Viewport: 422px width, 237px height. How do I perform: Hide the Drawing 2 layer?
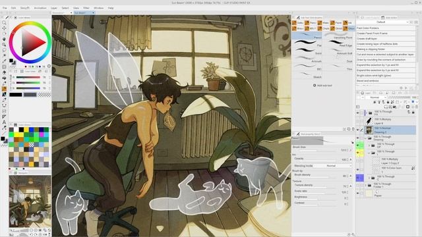357,130
